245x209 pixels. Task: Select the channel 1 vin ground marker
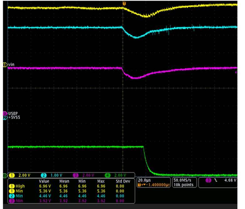click(x=5, y=65)
